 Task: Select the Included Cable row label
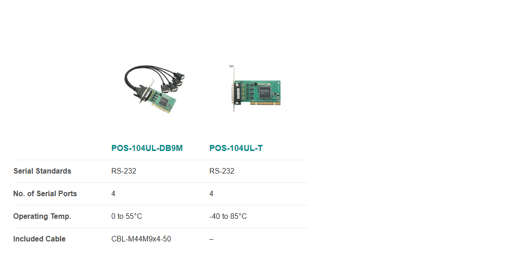click(x=39, y=239)
